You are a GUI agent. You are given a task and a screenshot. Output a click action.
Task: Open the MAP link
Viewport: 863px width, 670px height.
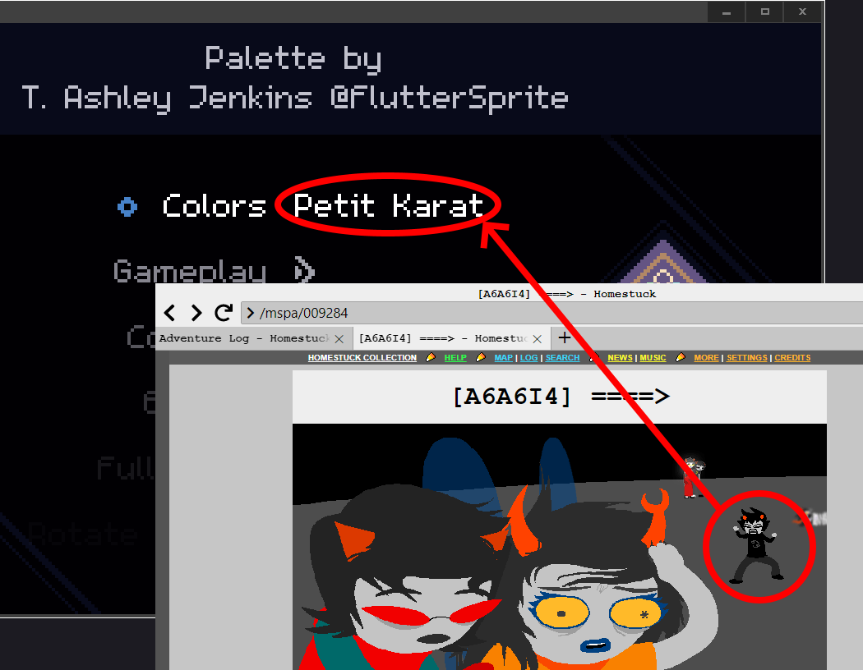[x=503, y=358]
